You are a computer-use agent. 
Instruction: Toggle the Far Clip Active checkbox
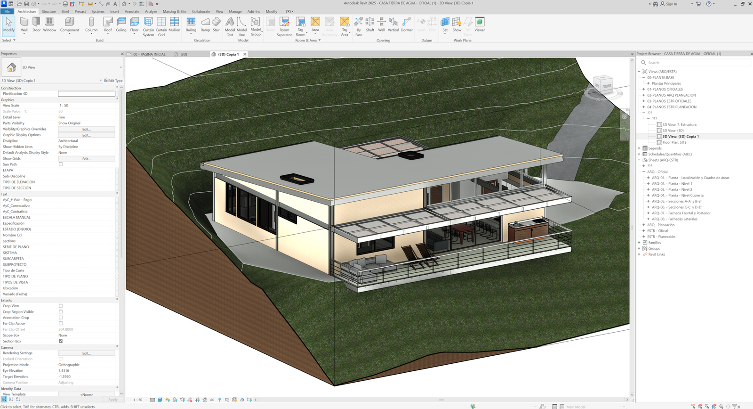61,324
